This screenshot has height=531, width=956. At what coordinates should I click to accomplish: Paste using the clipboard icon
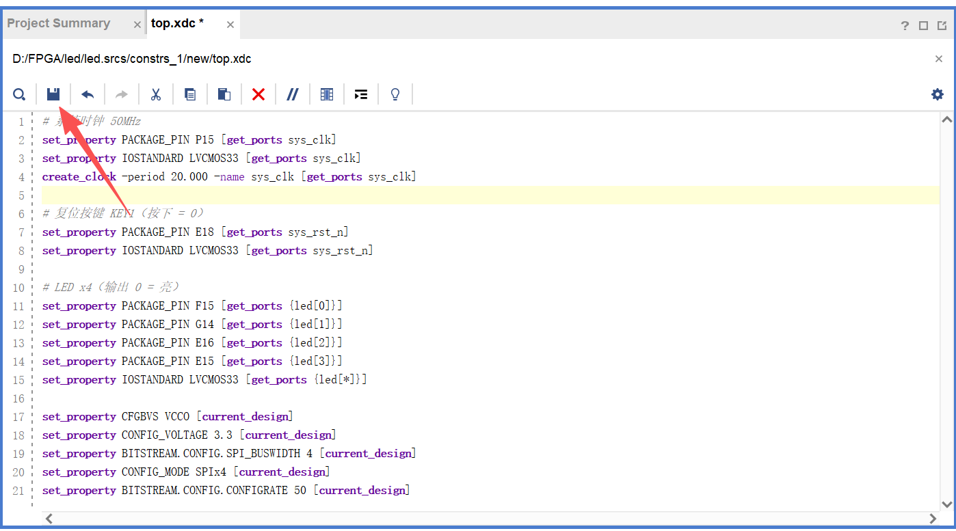224,94
